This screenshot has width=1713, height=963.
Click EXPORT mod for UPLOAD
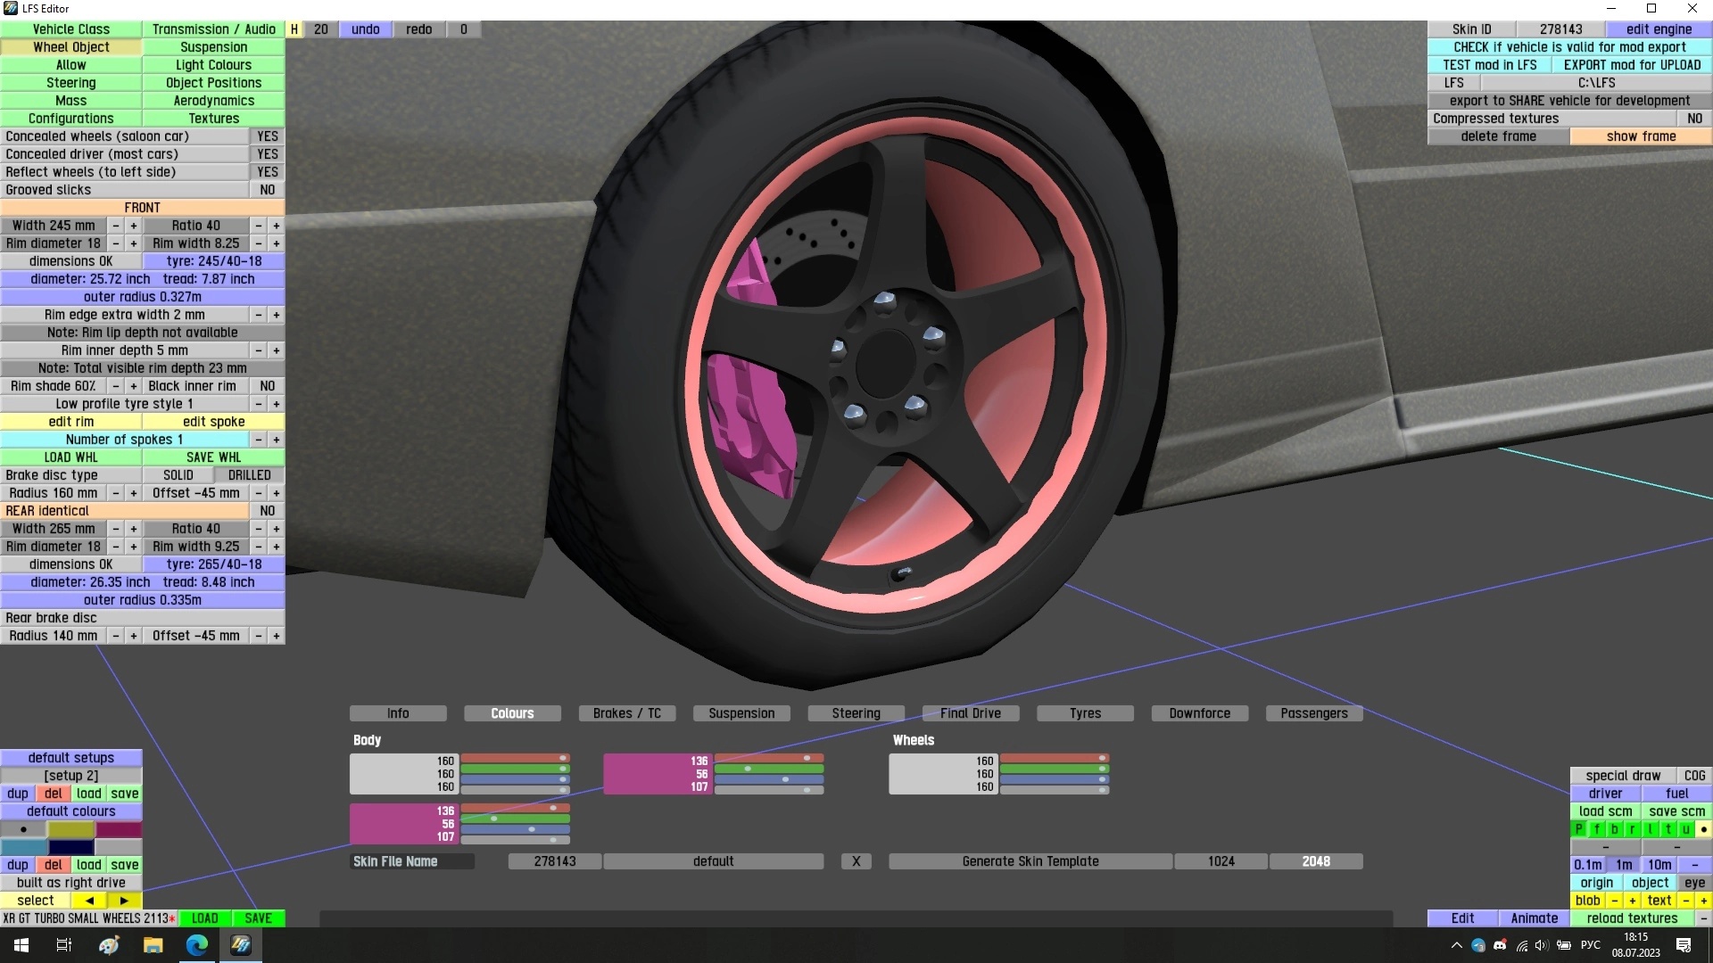(1632, 65)
